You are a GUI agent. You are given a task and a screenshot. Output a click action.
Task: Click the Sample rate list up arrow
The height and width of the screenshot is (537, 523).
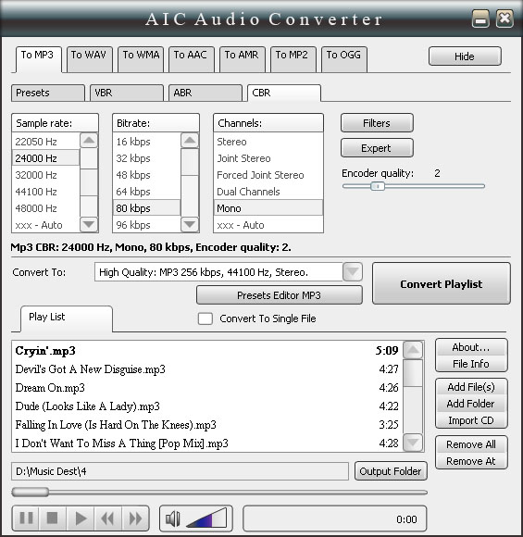click(x=89, y=140)
